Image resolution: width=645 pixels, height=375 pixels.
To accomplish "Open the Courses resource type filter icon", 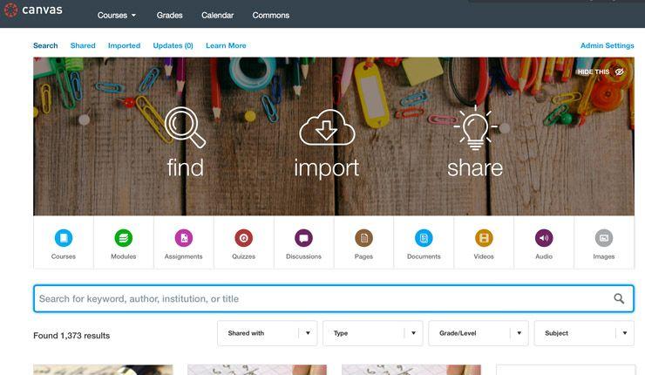I will [x=64, y=238].
